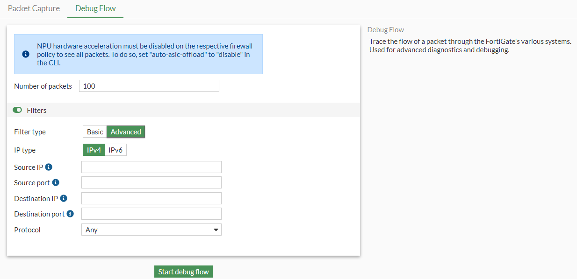Click into the Destination IP field
Image resolution: width=577 pixels, height=279 pixels.
click(x=151, y=198)
